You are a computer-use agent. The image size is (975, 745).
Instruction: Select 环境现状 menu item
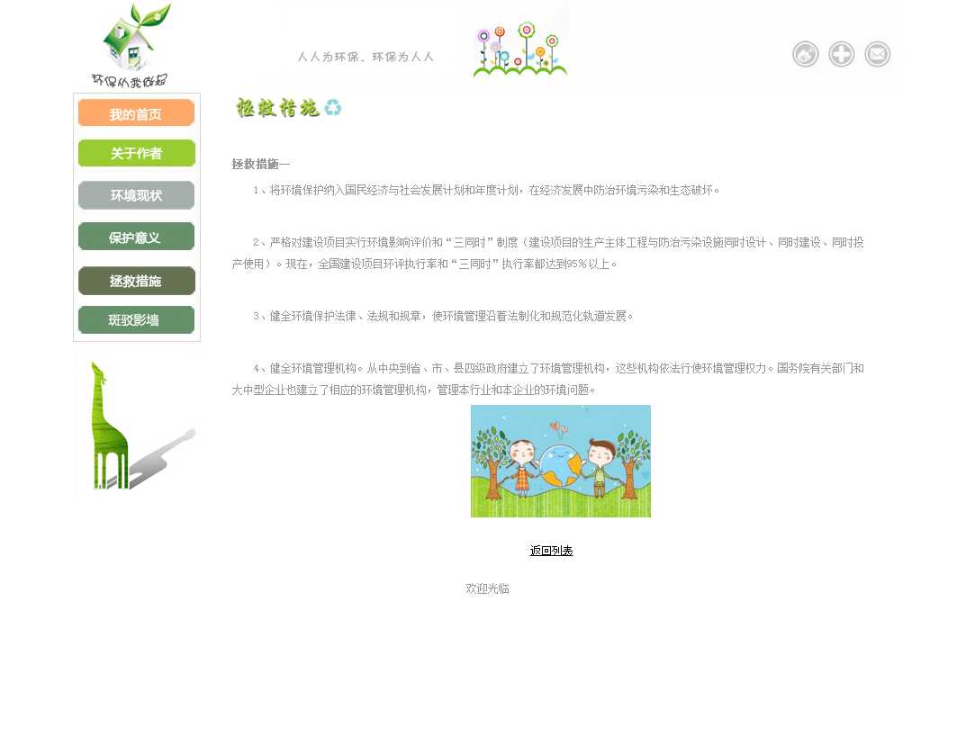pos(136,195)
